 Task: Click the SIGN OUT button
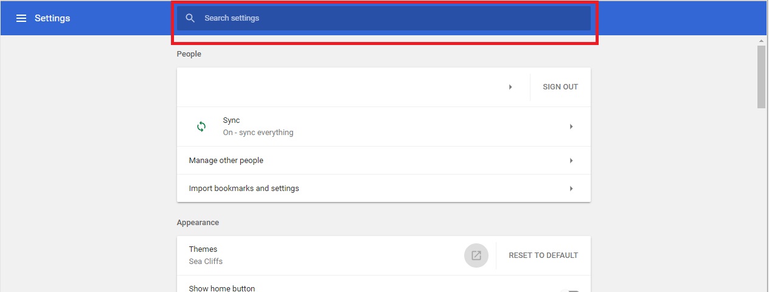(x=560, y=87)
